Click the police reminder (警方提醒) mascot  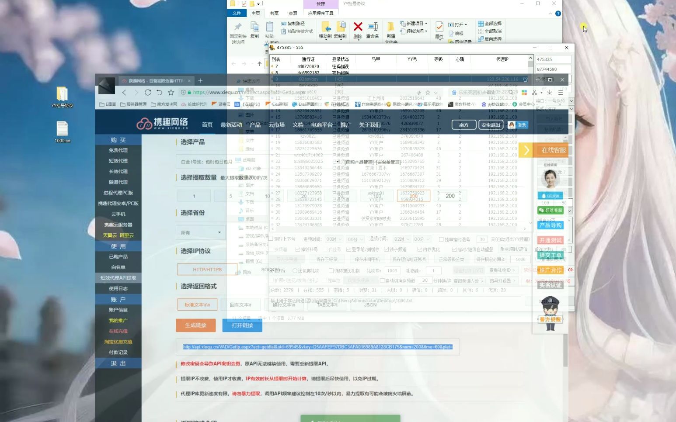tap(551, 313)
